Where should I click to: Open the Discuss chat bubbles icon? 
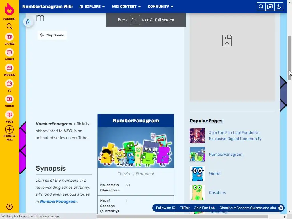[270, 7]
